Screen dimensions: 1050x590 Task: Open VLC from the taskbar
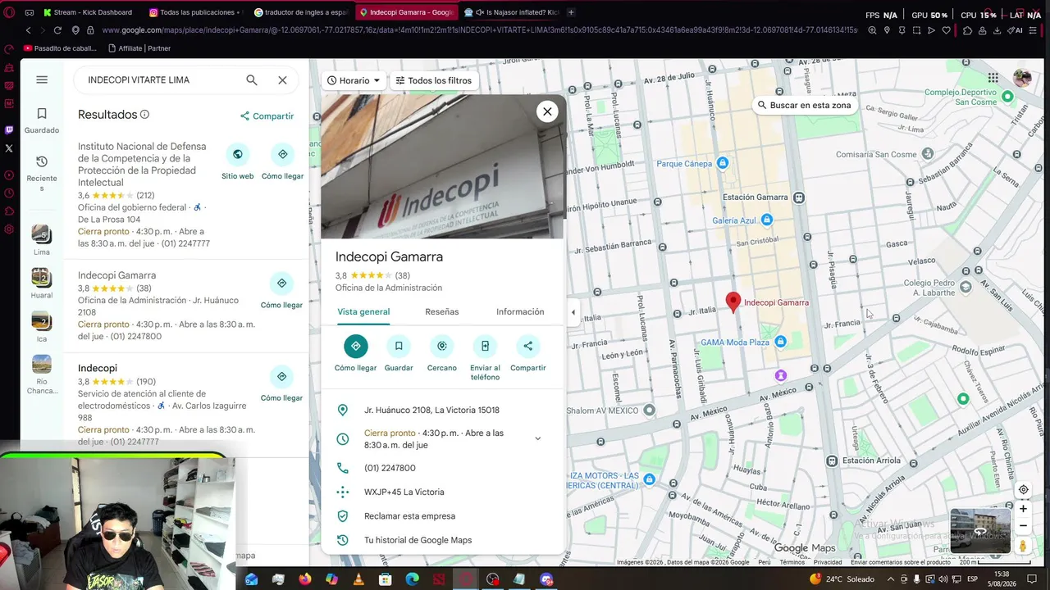[x=358, y=579]
